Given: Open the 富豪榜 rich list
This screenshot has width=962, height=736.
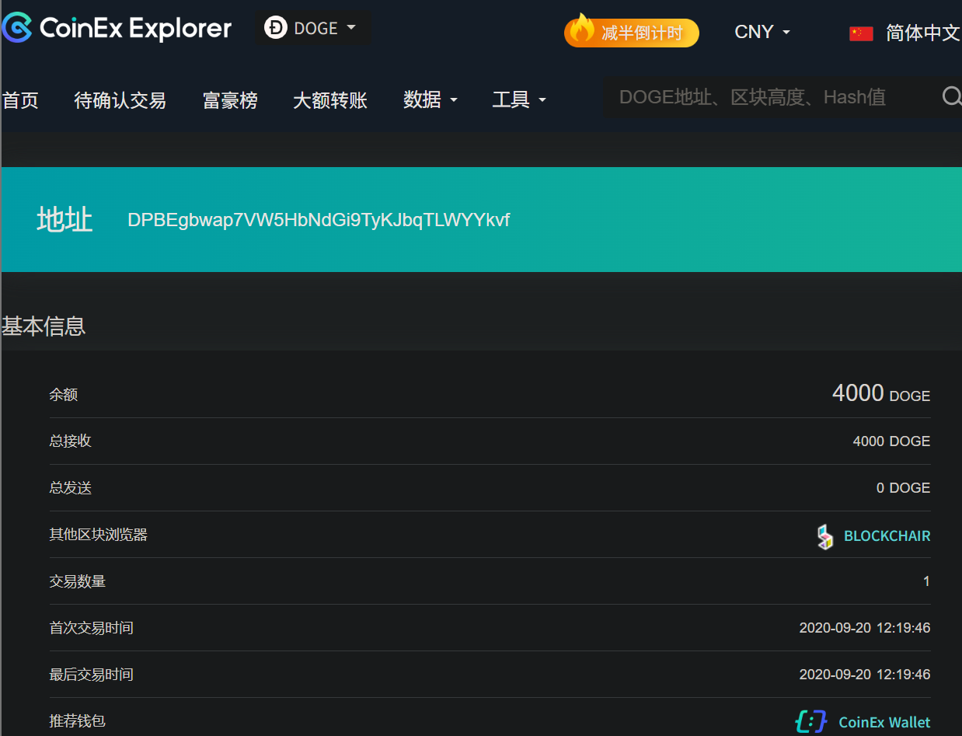Looking at the screenshot, I should 230,99.
